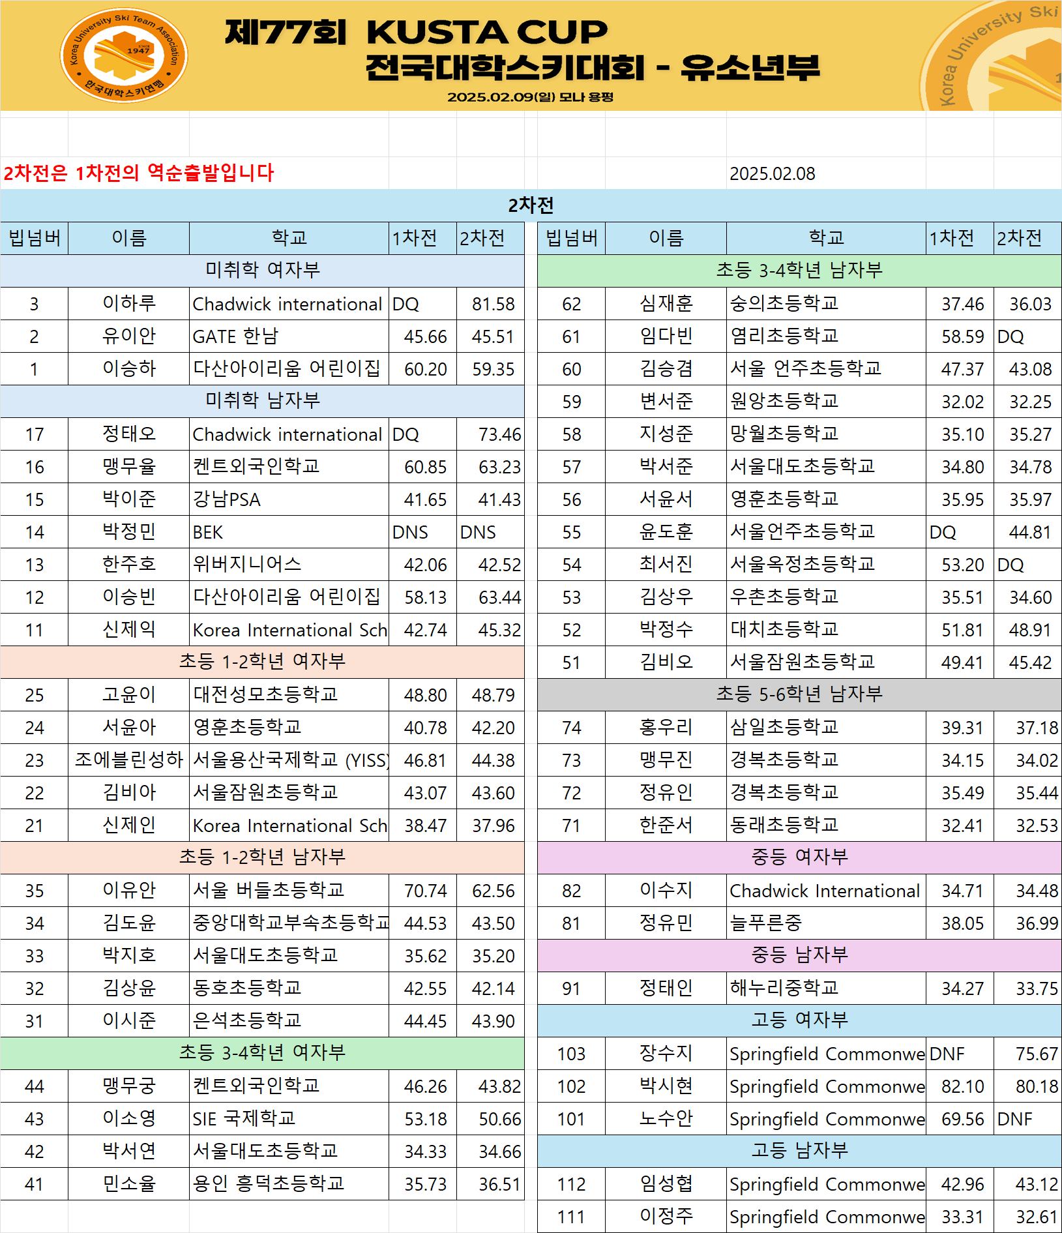
Task: Click the 2차전 time 32.61 for 이정주
Action: (1027, 1216)
